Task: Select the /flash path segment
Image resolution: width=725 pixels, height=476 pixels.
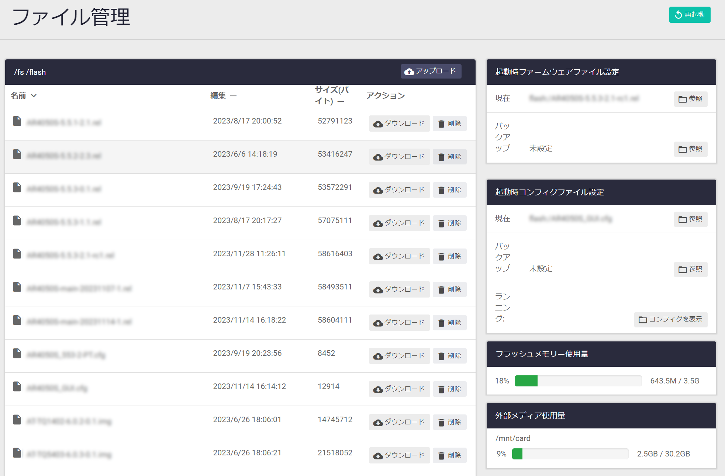Action: [36, 72]
